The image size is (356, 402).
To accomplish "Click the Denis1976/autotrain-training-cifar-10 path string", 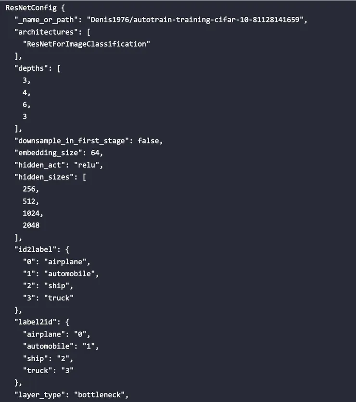I will point(196,20).
